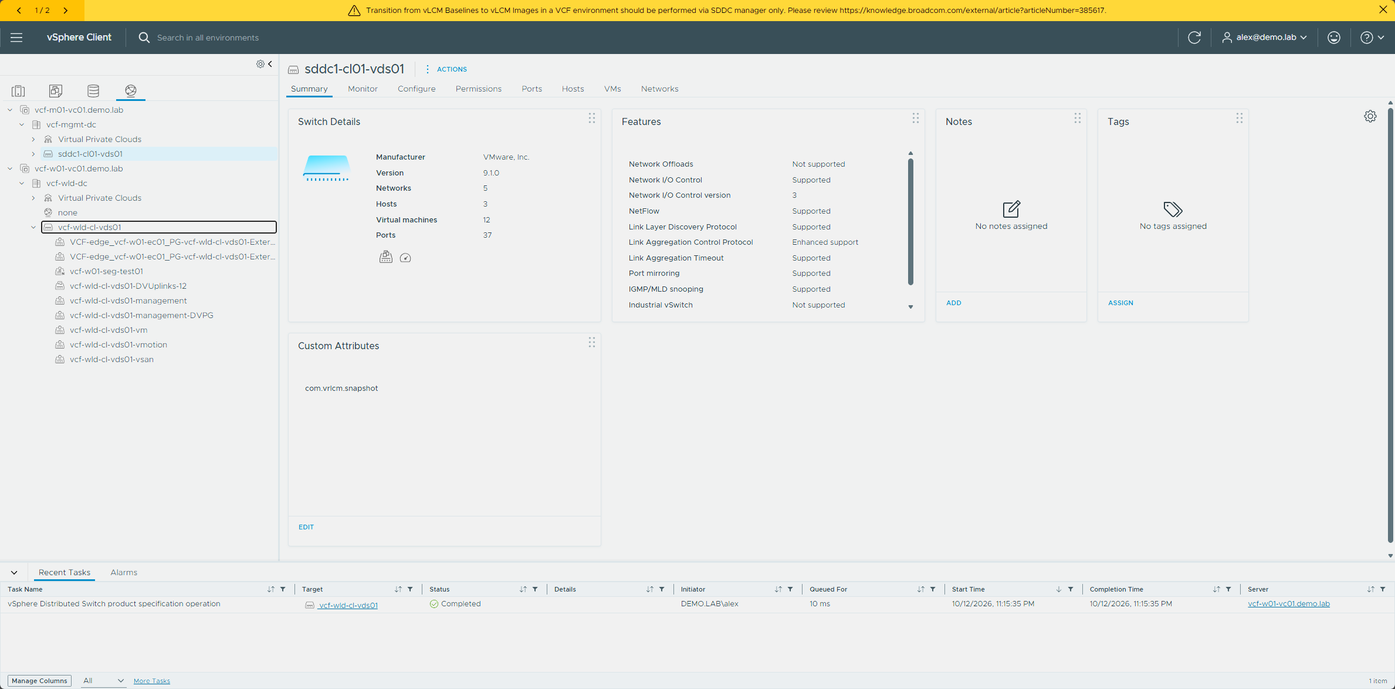Screen dimensions: 1395x689
Task: Open the Alarms tab
Action: (x=124, y=572)
